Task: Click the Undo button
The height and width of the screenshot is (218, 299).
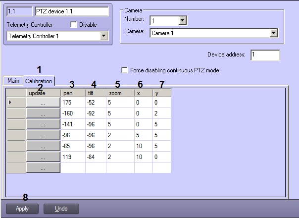Action: click(61, 209)
